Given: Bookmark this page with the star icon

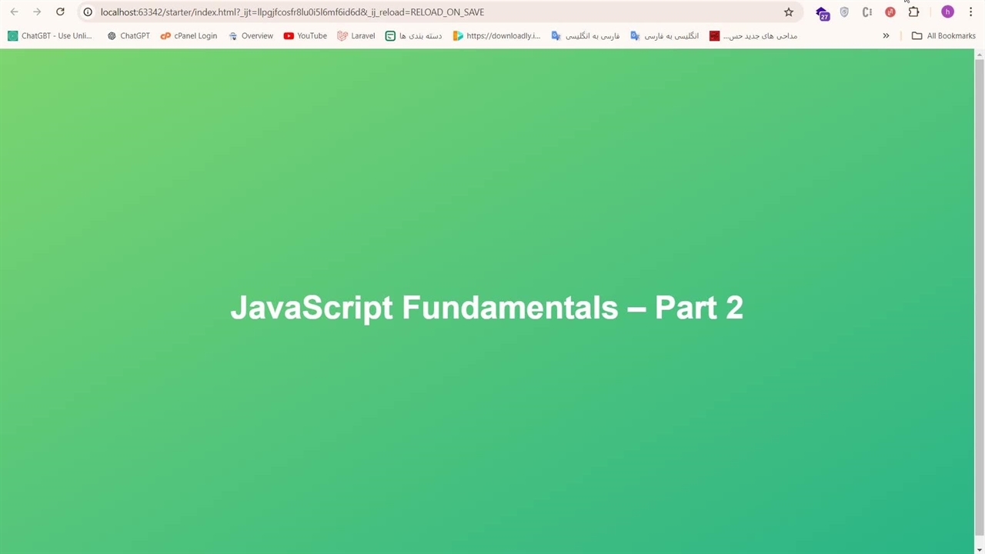Looking at the screenshot, I should (788, 12).
